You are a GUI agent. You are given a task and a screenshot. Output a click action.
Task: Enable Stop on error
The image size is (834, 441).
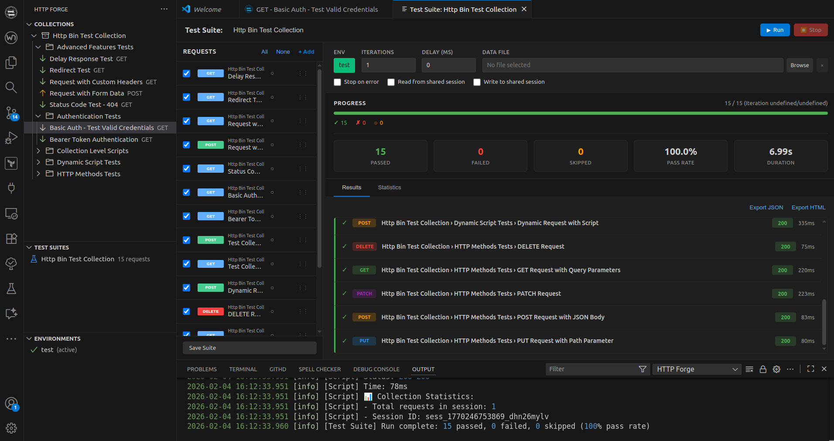click(337, 82)
